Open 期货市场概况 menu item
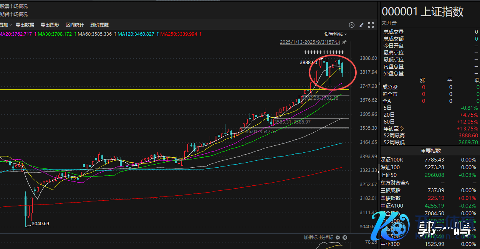This screenshot has width=480, height=249. [x=14, y=15]
